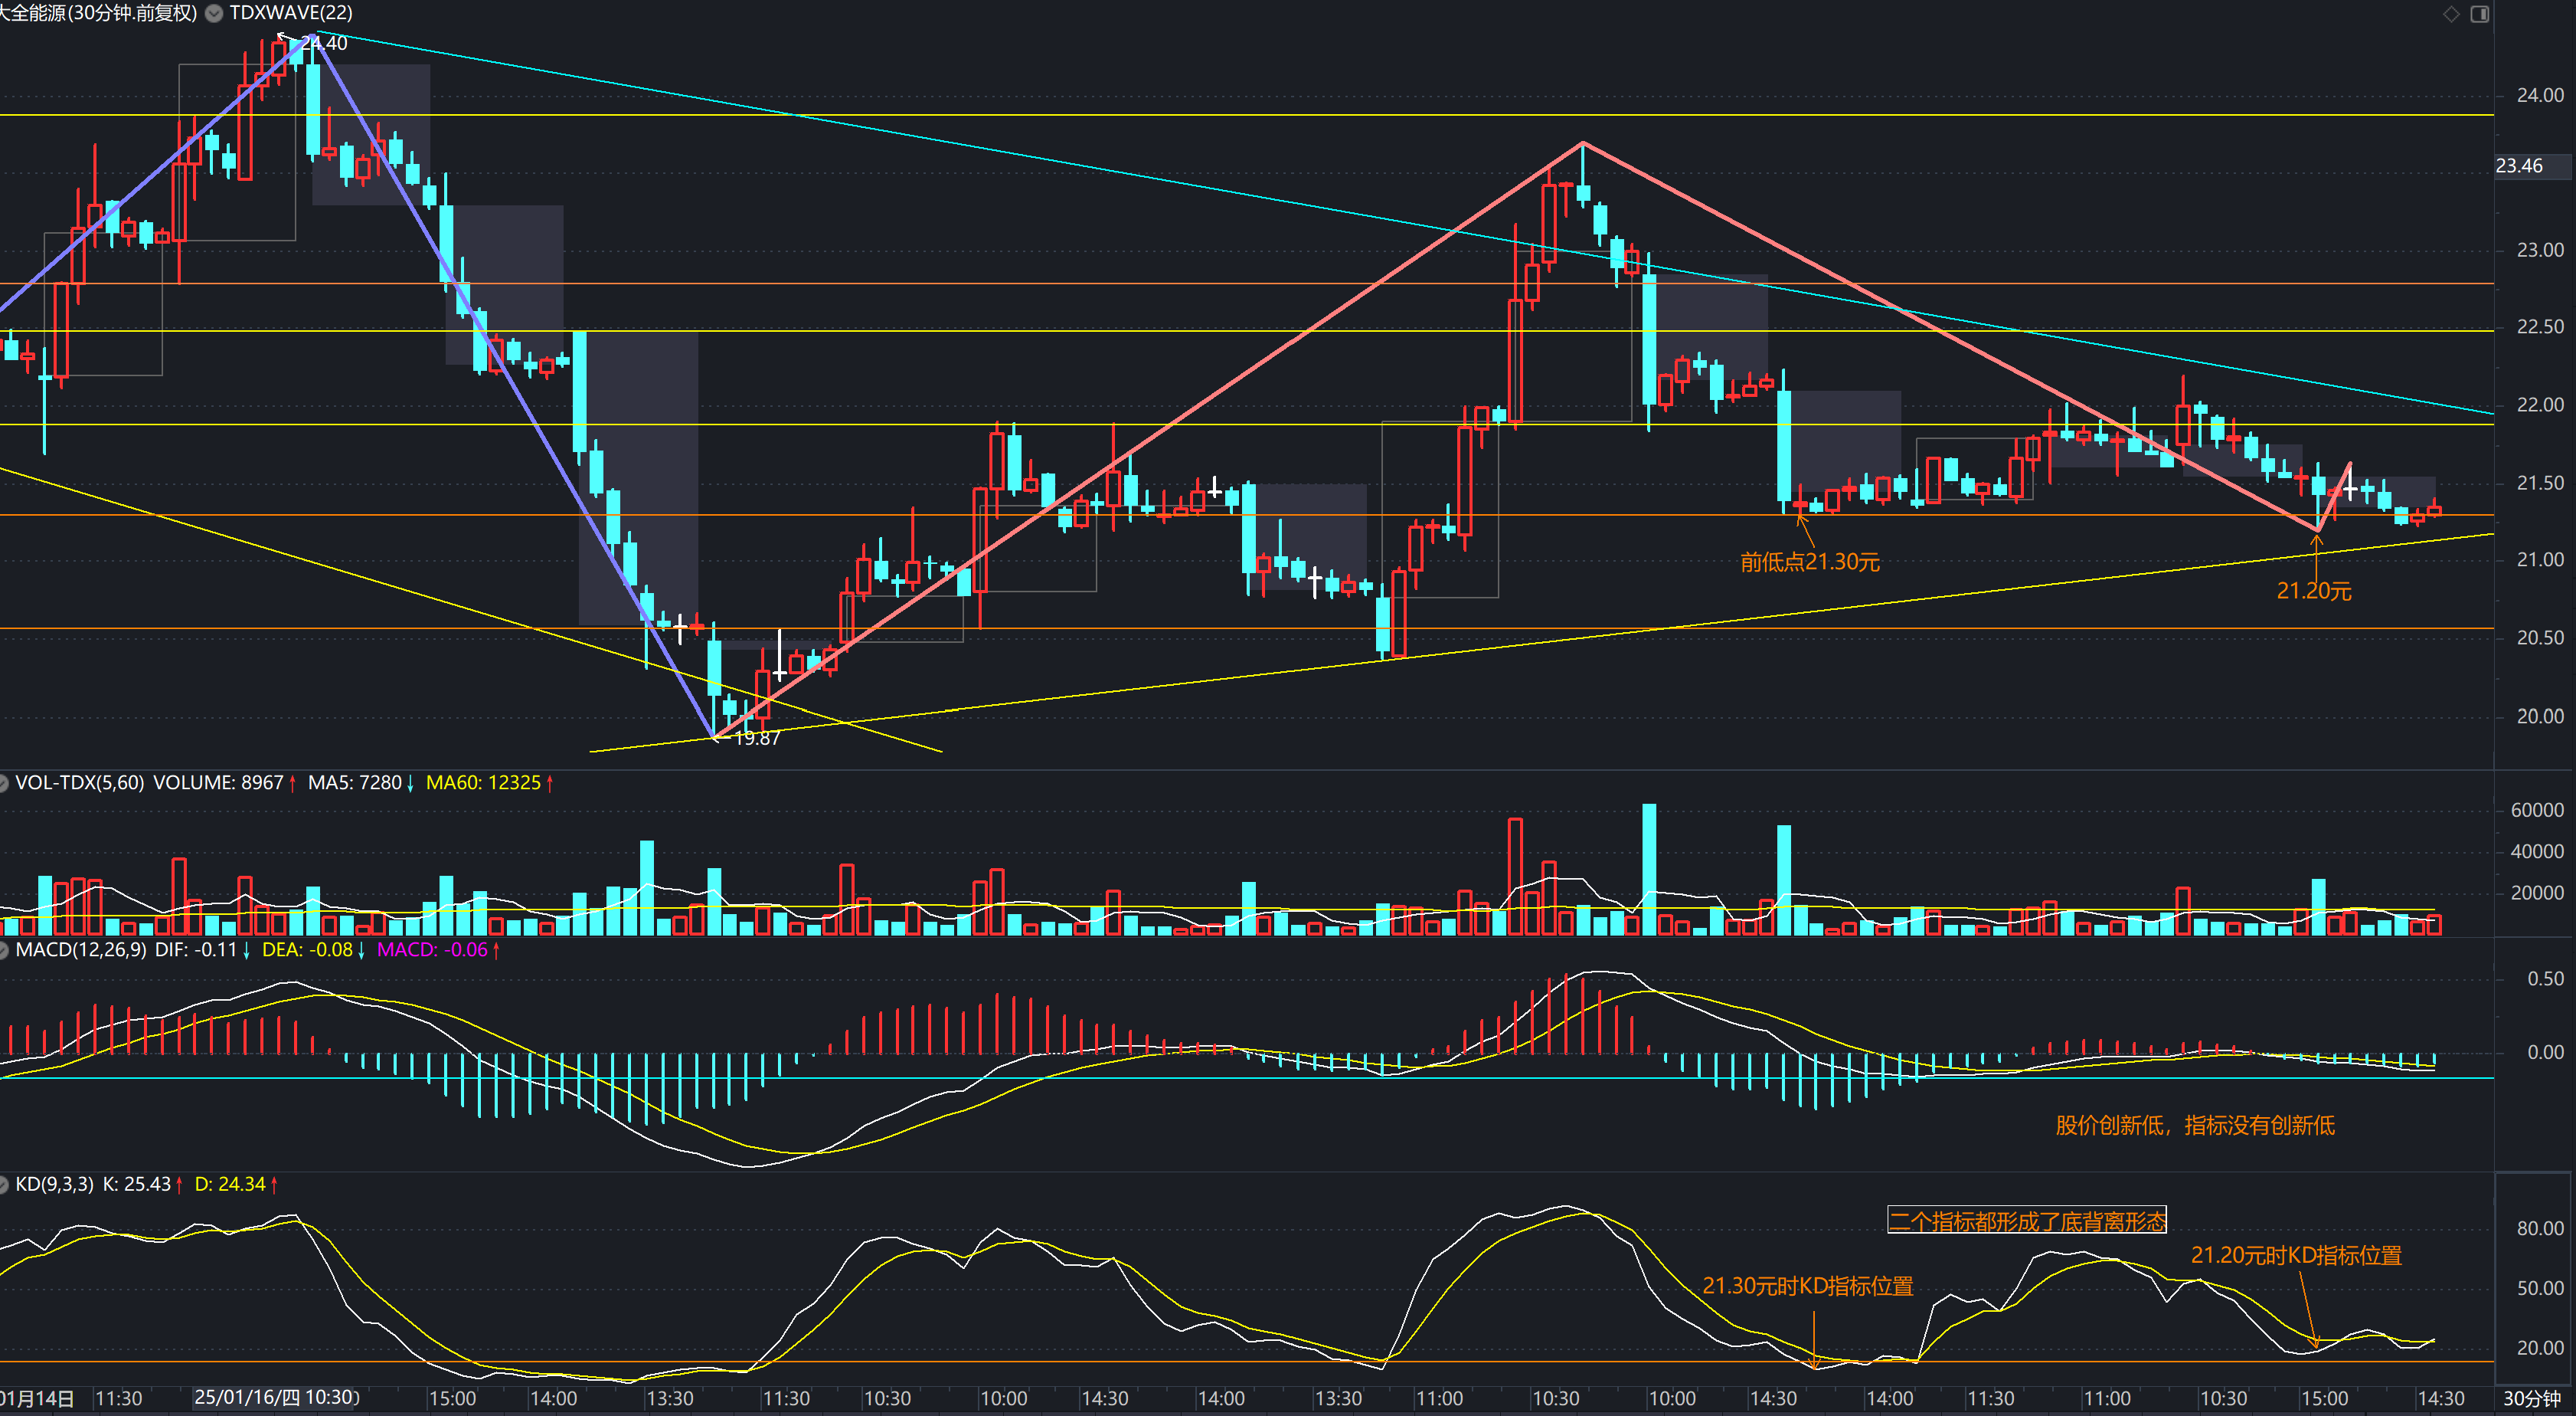
Task: Click the 前低点21.30元 annotation text
Action: pos(1809,562)
